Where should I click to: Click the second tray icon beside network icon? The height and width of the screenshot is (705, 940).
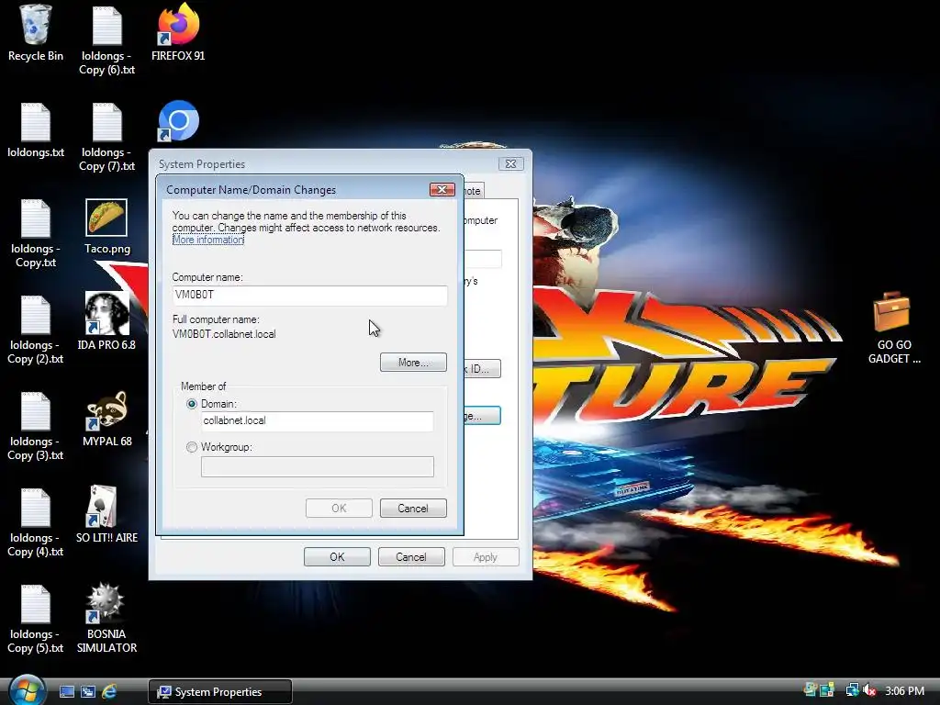(827, 690)
